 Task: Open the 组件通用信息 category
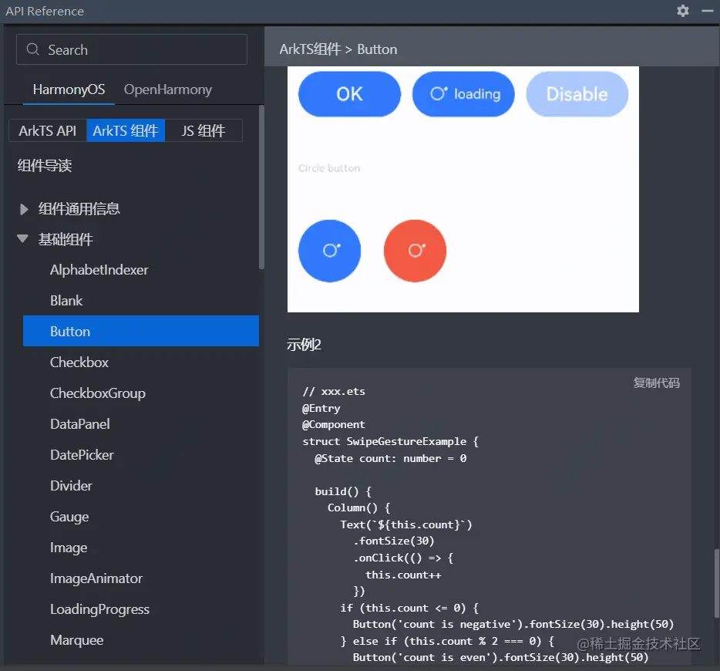point(79,209)
